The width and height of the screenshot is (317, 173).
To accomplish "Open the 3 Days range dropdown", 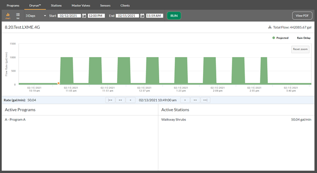I will 36,16.
